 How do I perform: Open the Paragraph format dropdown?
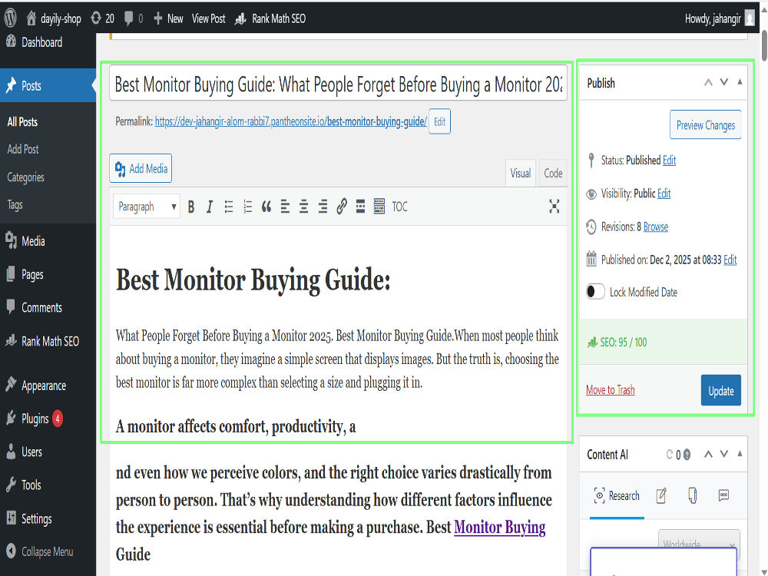click(x=147, y=207)
